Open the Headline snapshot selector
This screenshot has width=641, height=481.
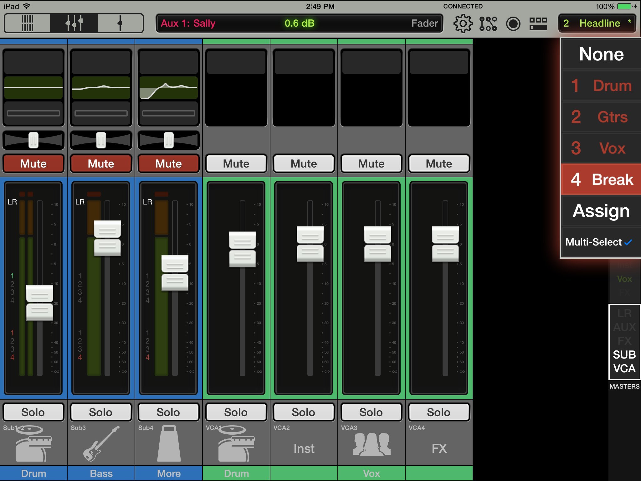[x=597, y=23]
